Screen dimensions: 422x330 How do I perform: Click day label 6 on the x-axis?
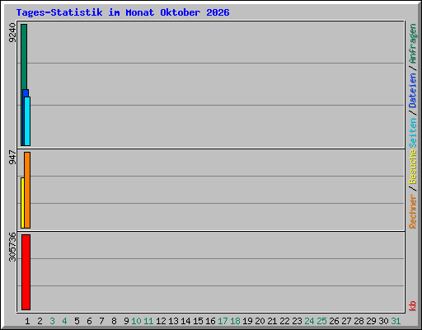point(89,321)
